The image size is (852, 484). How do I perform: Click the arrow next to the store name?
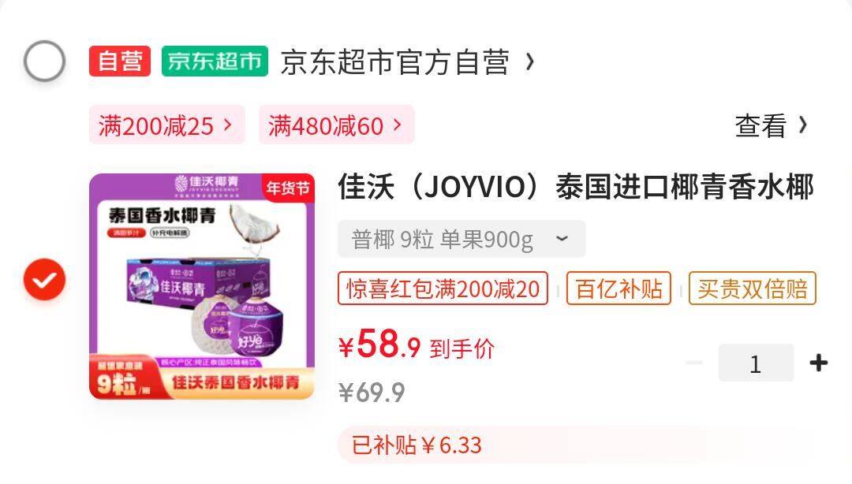530,61
